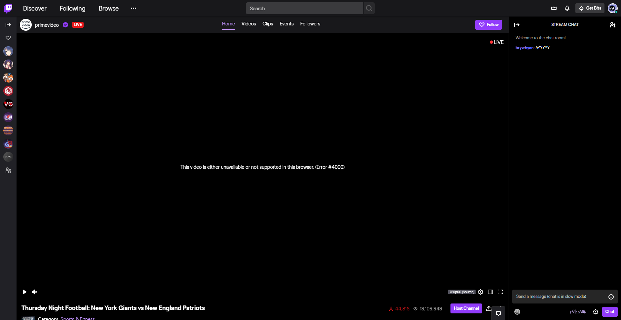Click the r9k slow mode indicator
This screenshot has height=320, width=621.
(x=578, y=312)
